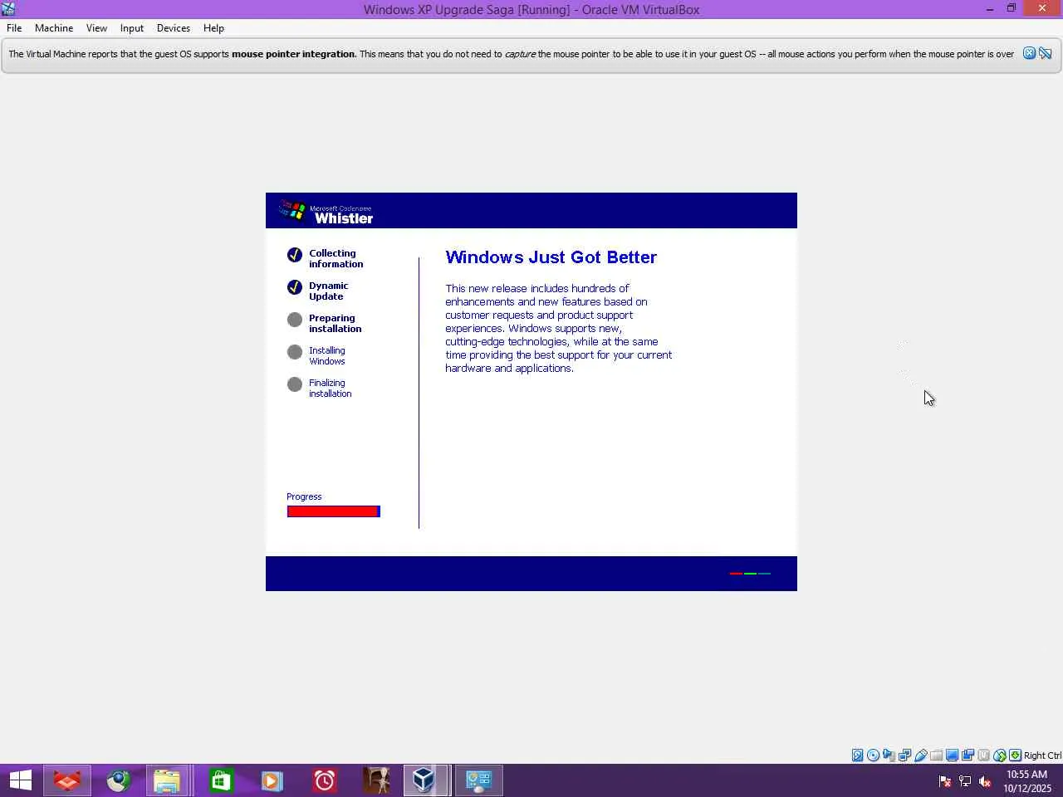The height and width of the screenshot is (797, 1063).
Task: Click the "Progress" label
Action: (304, 496)
